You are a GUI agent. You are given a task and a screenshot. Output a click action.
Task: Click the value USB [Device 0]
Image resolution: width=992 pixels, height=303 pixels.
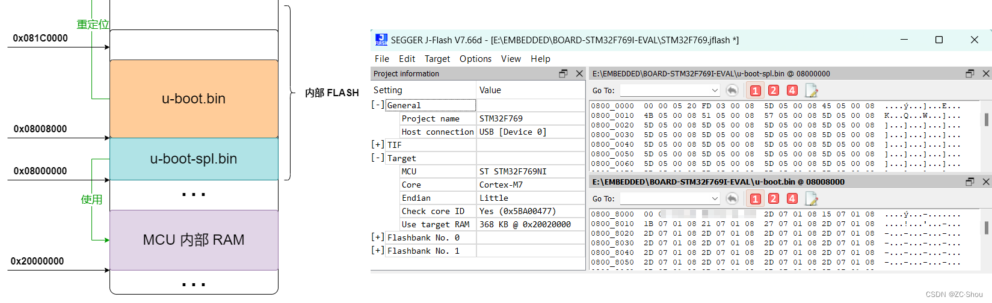513,132
